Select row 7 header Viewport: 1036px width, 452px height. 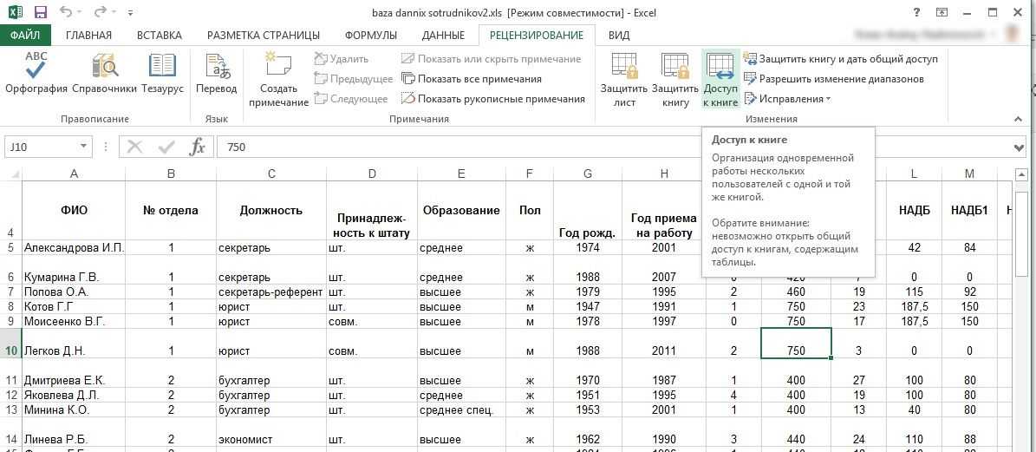pos(10,292)
